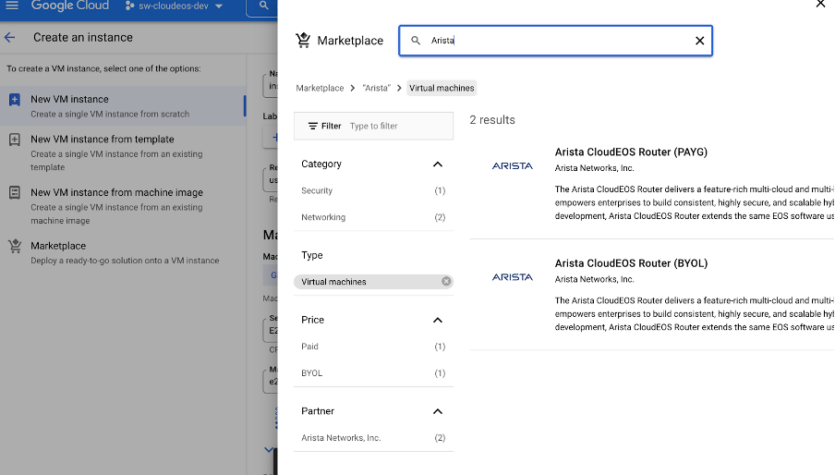Click the Arista logo for PAYG result
This screenshot has height=475, width=835.
(x=513, y=166)
